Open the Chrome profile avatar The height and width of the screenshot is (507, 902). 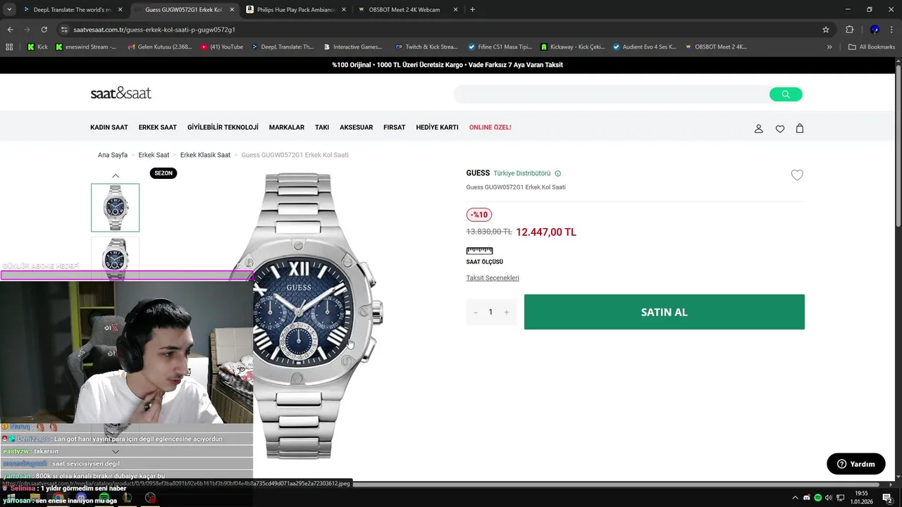coord(875,30)
